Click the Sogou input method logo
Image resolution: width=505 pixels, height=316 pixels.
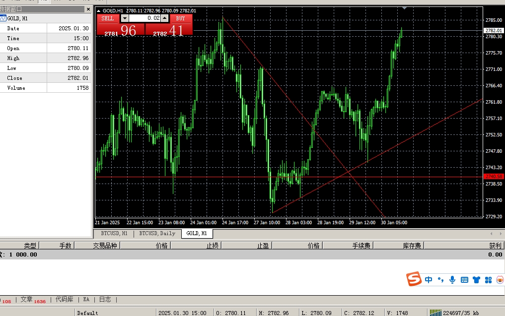click(414, 279)
